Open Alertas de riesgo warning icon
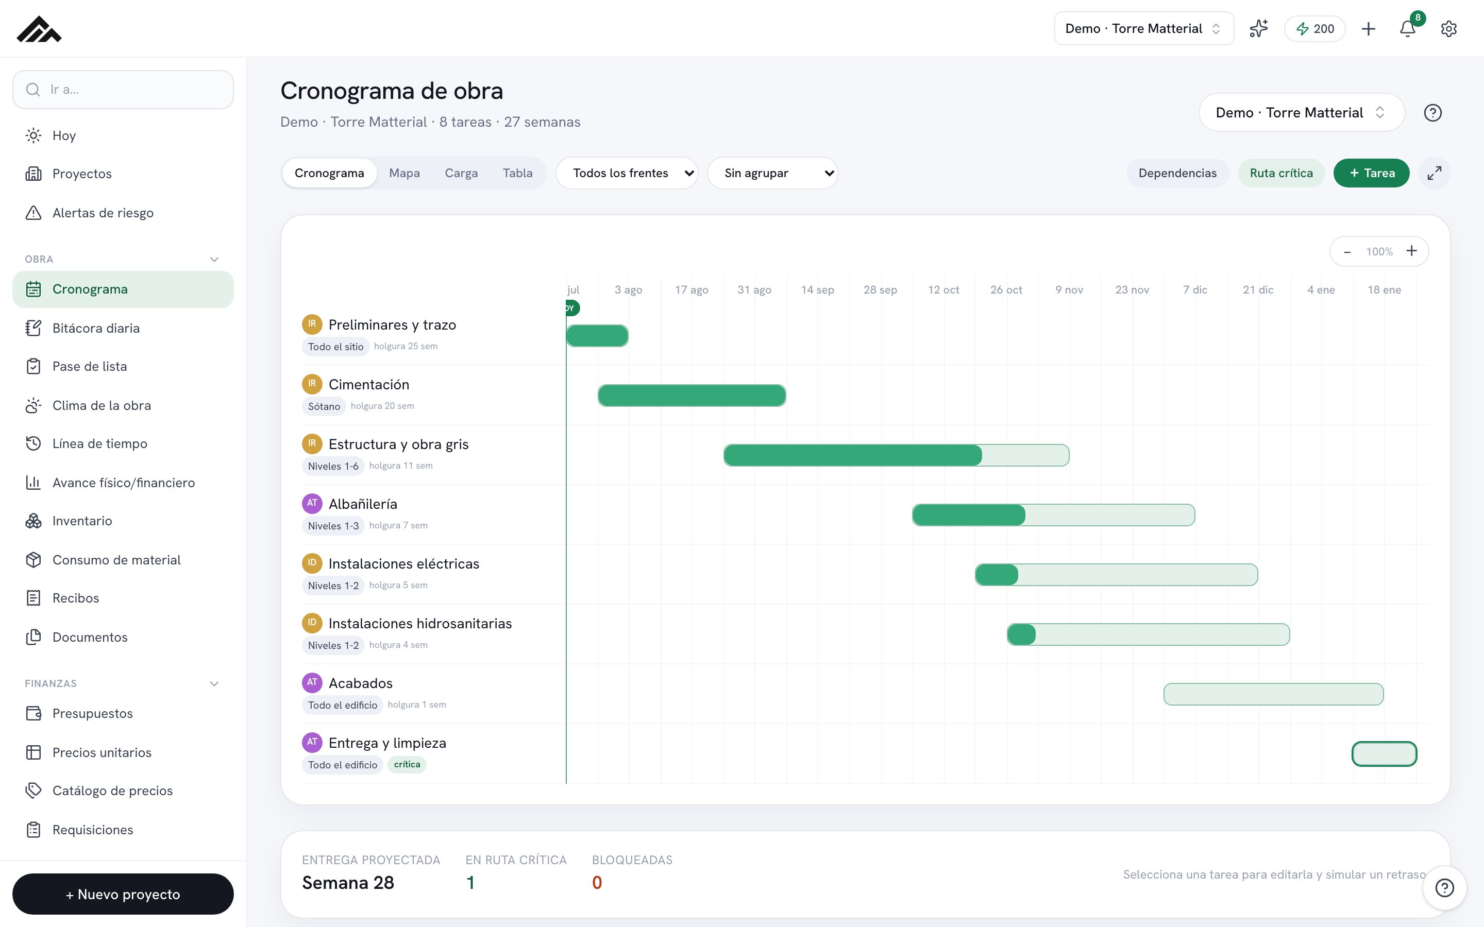The image size is (1484, 927). 33,213
